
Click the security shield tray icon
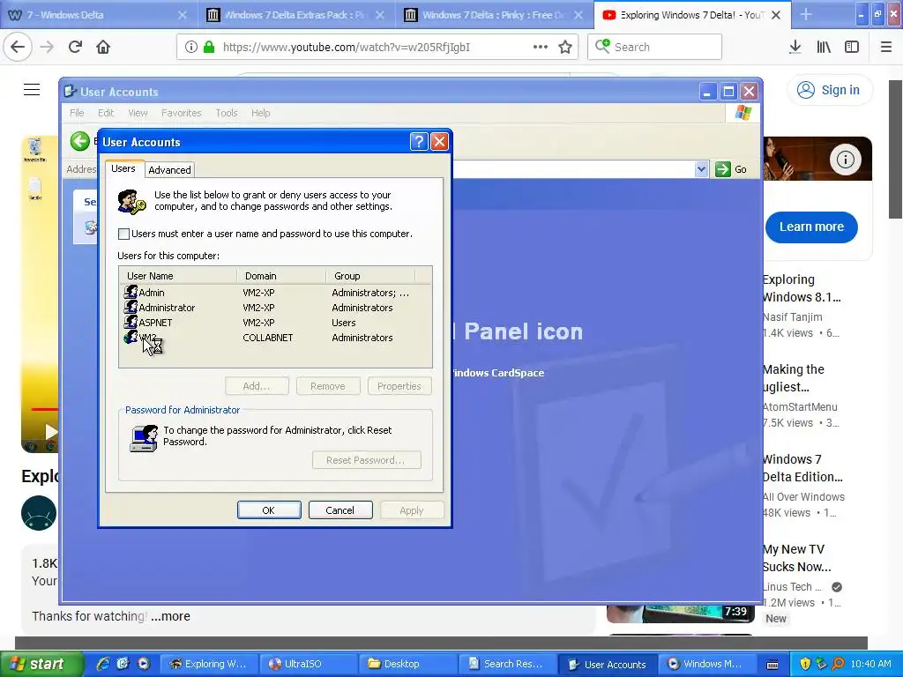805,664
